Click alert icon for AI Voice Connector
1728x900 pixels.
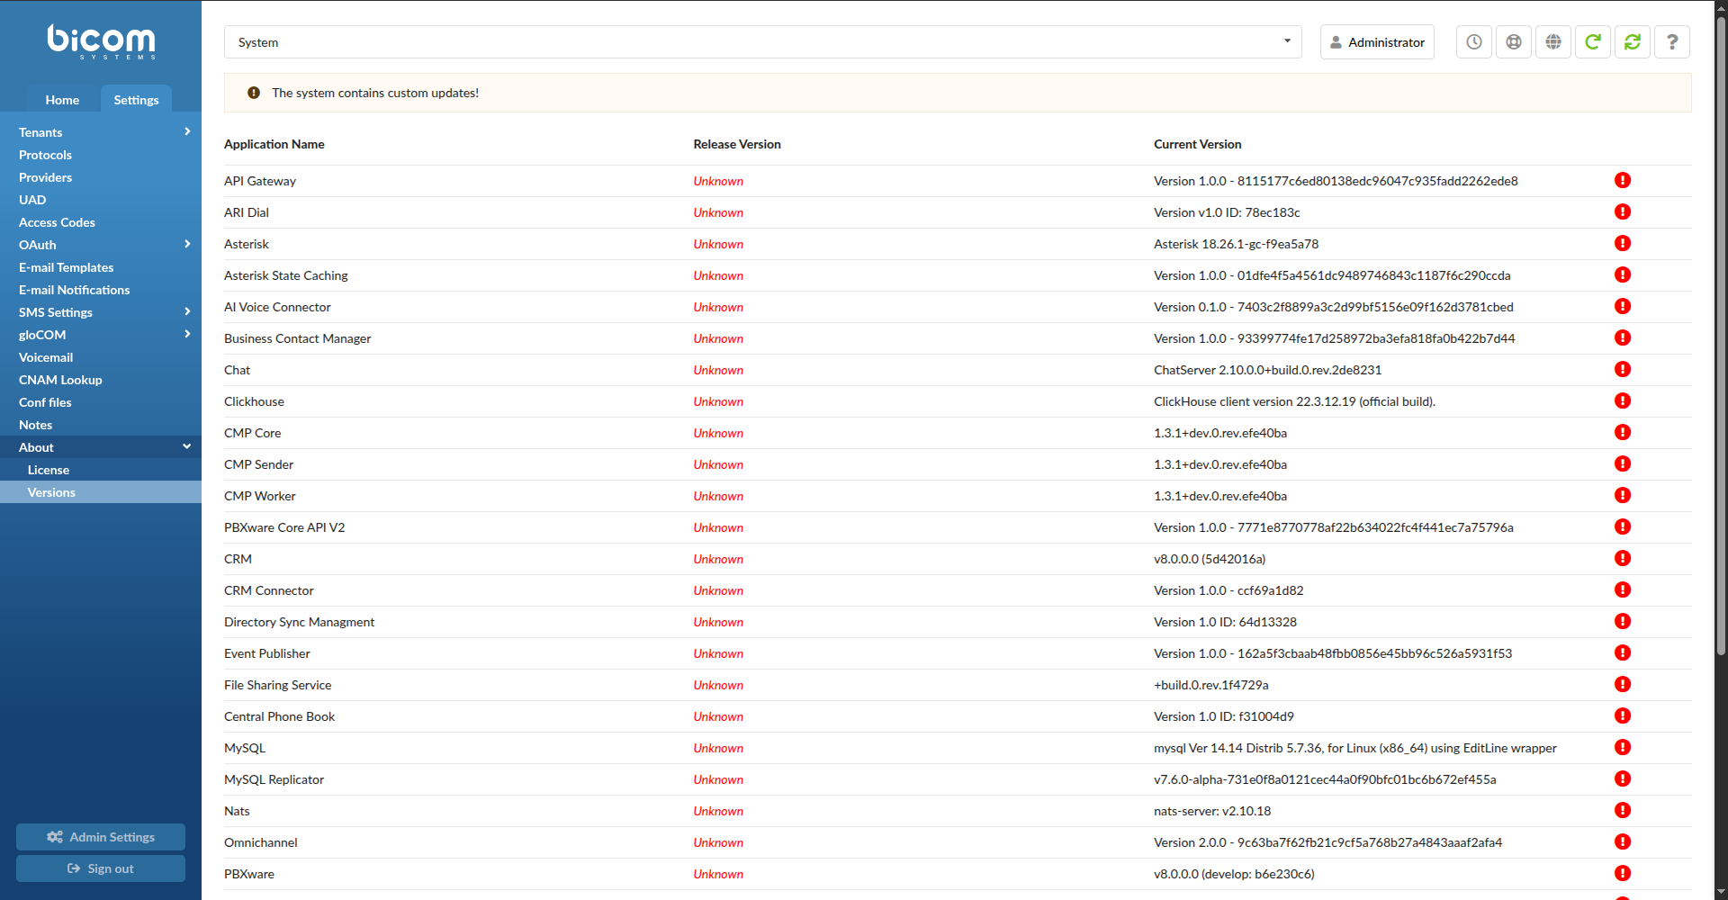coord(1623,306)
